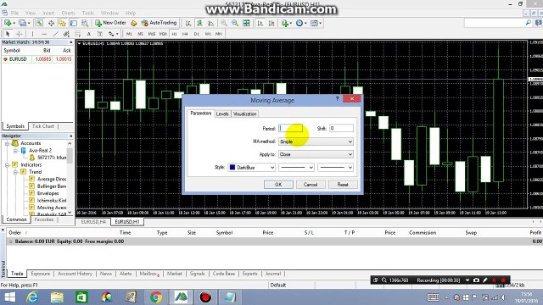Viewport: 543px width, 305px height.
Task: Switch to Levels tab in dialog
Action: (x=222, y=114)
